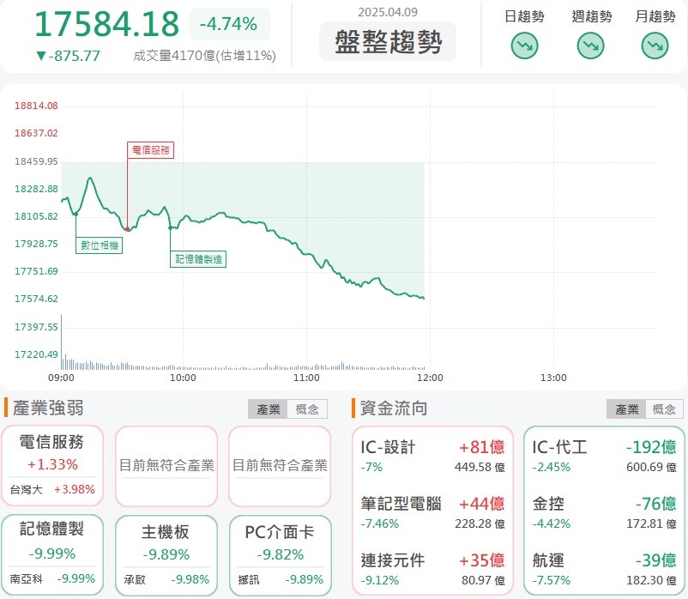Click the IC-代工 -192億 fund flow row
The image size is (688, 599).
coord(604,457)
